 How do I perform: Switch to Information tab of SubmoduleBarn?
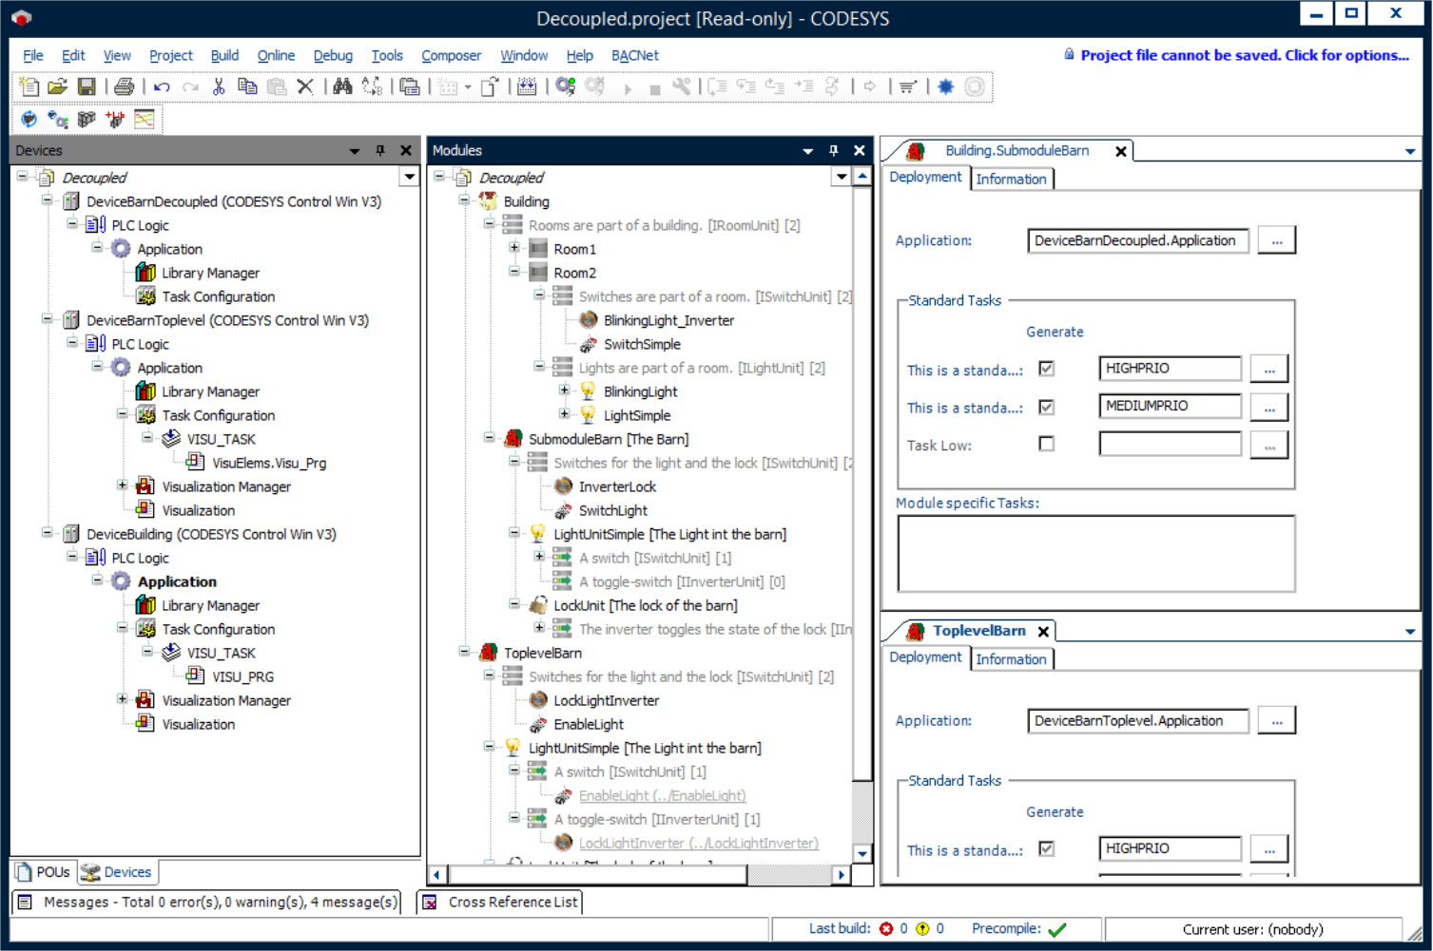click(1011, 179)
